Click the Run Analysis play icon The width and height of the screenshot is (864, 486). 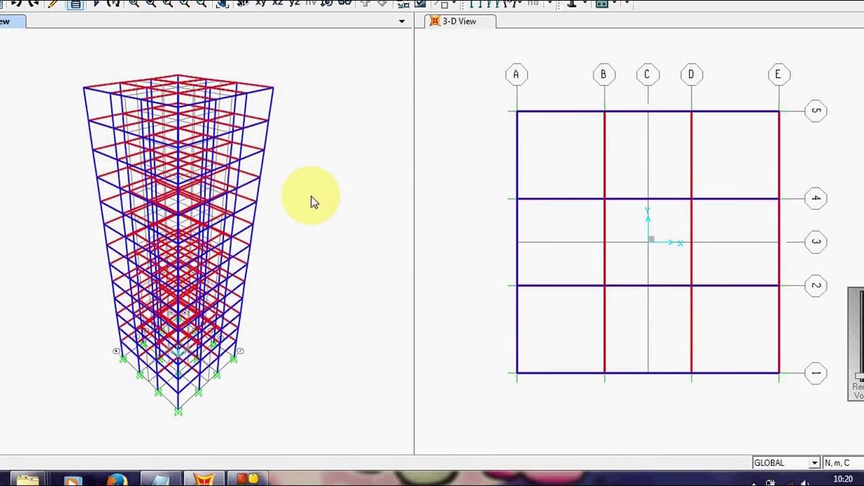(x=97, y=3)
